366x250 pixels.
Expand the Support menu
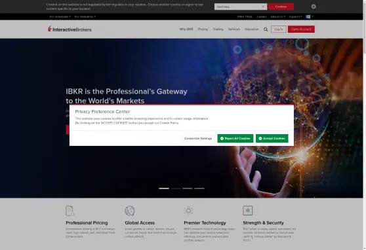[x=295, y=16]
